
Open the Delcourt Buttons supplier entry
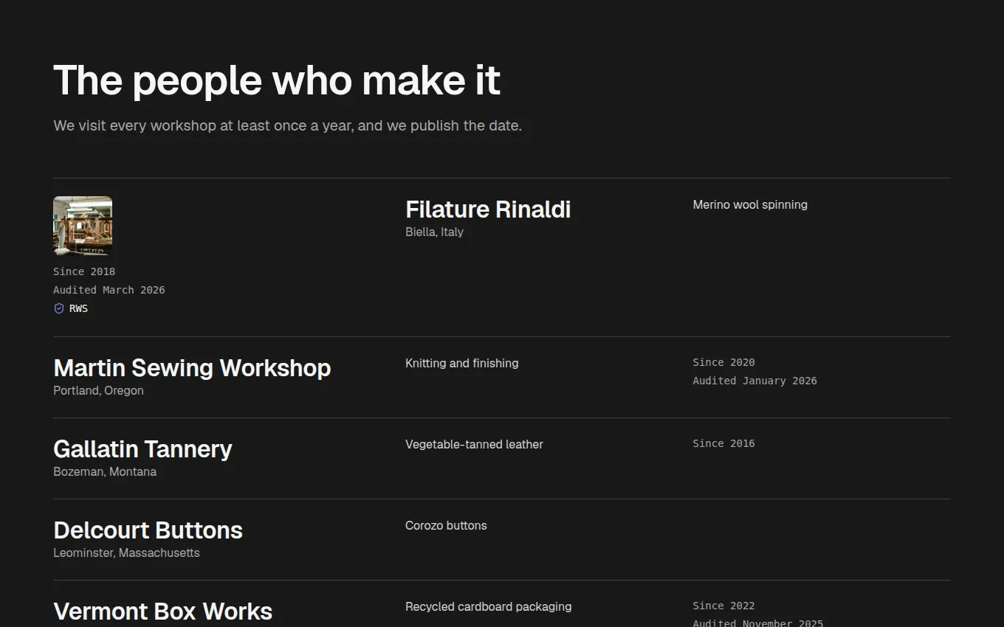pyautogui.click(x=148, y=530)
